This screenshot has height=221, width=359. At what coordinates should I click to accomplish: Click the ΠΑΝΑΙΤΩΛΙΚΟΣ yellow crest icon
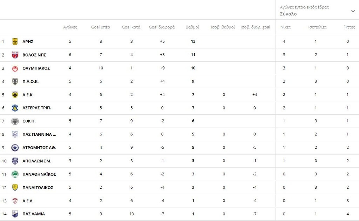[x=15, y=188]
